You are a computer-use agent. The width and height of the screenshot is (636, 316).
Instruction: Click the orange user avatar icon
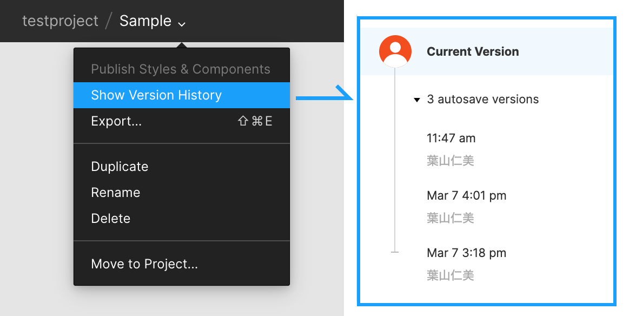(x=395, y=51)
